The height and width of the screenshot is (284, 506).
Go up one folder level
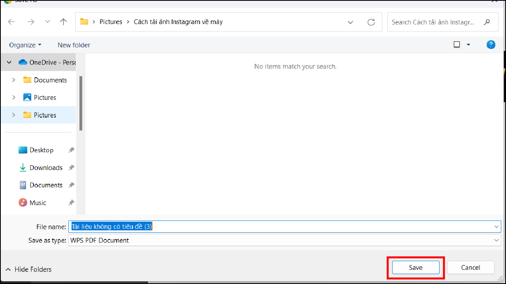(63, 22)
